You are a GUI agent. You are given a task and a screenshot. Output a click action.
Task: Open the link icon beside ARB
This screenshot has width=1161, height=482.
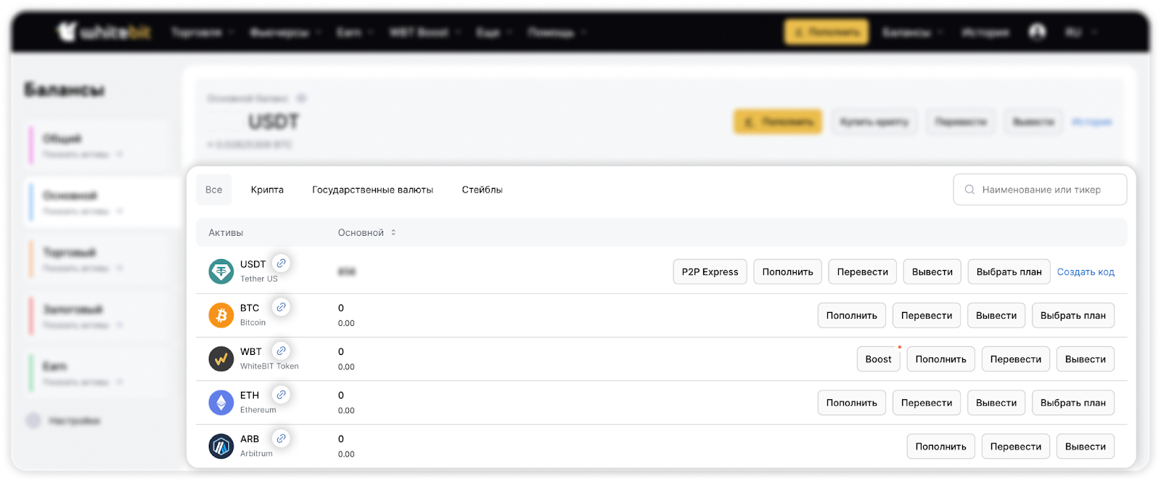pyautogui.click(x=281, y=438)
